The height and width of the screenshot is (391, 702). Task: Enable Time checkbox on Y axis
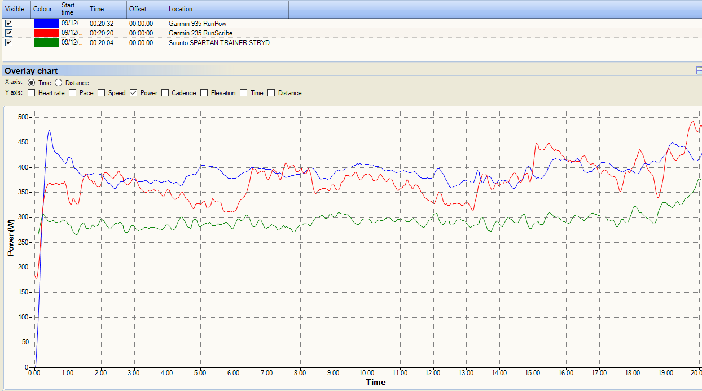[244, 93]
